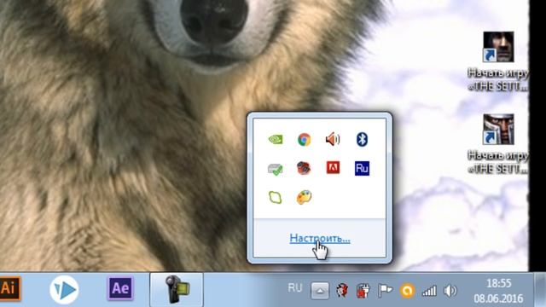
Task: Click the red Adobe tray icon
Action: pyautogui.click(x=333, y=167)
